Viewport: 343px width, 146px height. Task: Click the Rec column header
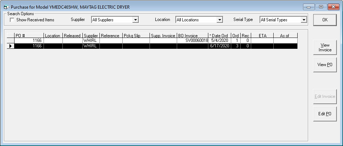point(245,35)
